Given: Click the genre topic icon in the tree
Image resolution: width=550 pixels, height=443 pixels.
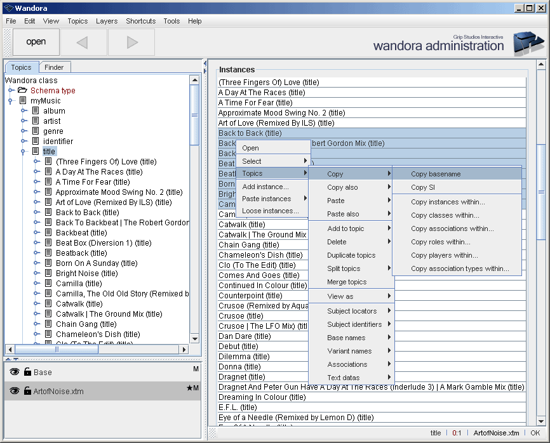Looking at the screenshot, I should 36,131.
